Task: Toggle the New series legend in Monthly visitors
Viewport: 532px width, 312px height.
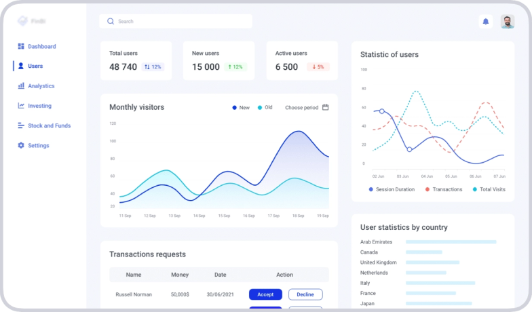Action: click(240, 107)
